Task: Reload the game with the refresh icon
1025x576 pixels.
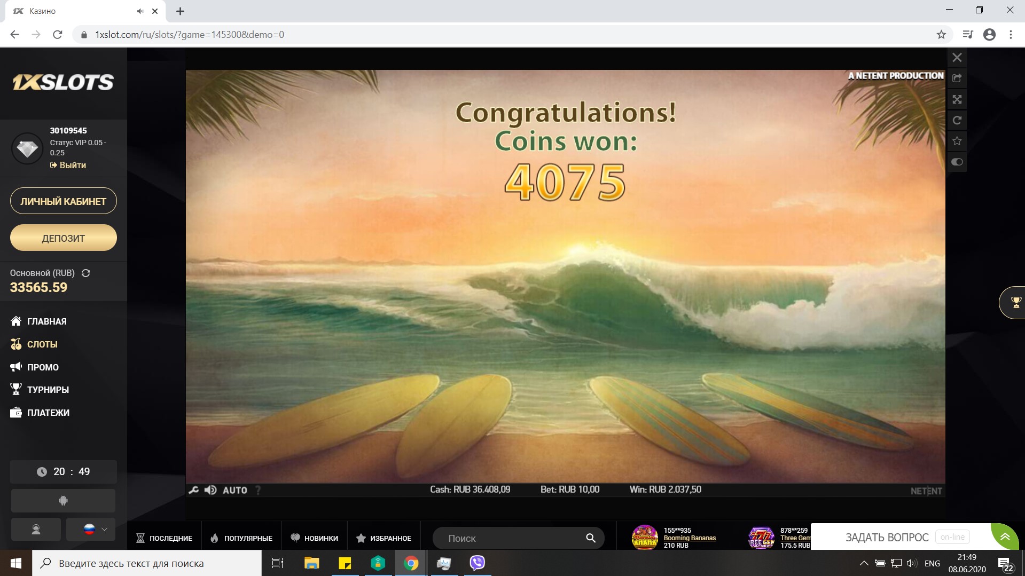Action: point(957,120)
